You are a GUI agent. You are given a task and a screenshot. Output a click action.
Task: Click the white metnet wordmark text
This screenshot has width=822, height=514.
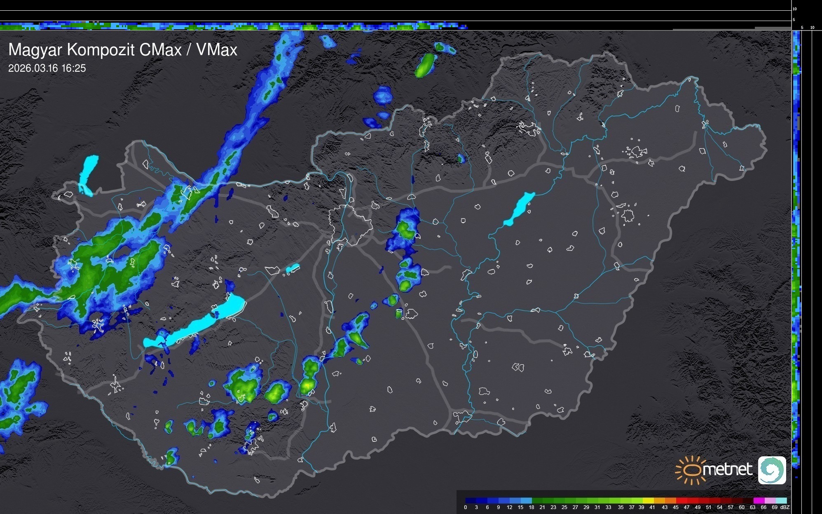tap(728, 469)
